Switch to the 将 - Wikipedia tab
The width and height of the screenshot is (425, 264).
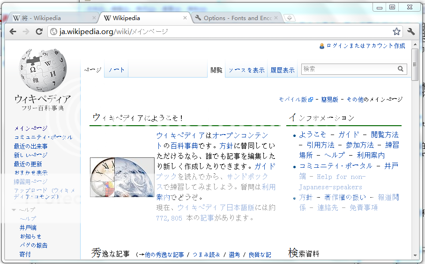click(x=53, y=18)
